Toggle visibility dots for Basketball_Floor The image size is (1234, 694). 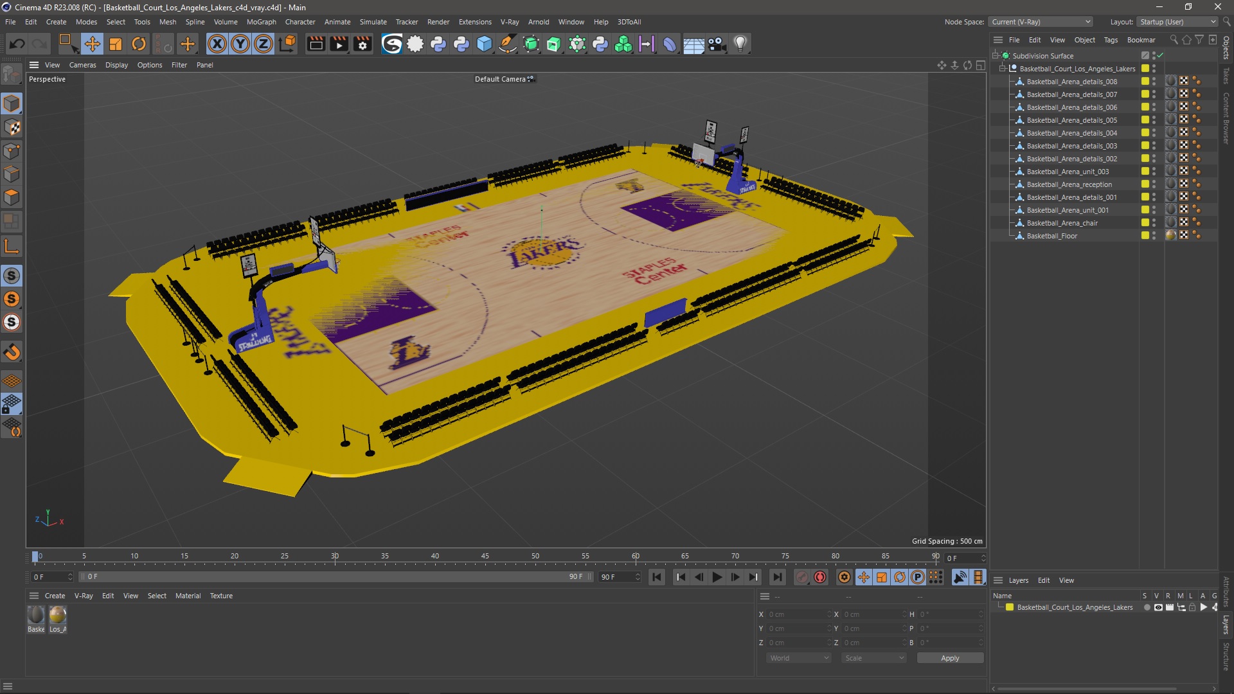[x=1154, y=236]
